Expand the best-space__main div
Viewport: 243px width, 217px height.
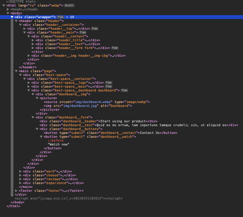(29, 87)
